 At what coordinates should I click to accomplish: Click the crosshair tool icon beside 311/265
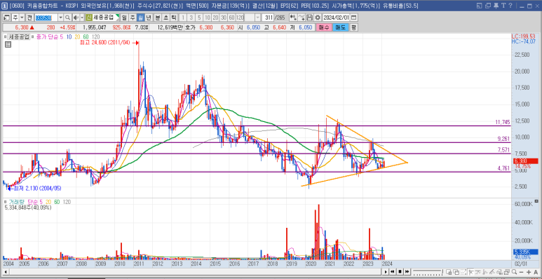(294, 18)
